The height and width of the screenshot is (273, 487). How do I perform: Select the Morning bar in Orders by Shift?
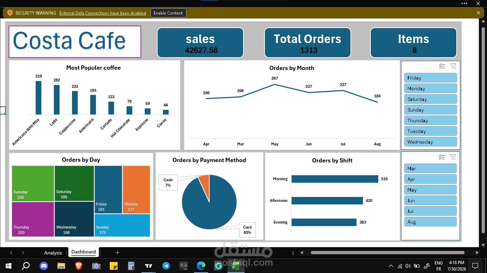tap(335, 179)
